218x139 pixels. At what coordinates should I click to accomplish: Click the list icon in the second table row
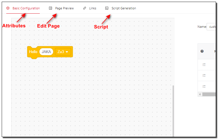(x=204, y=75)
